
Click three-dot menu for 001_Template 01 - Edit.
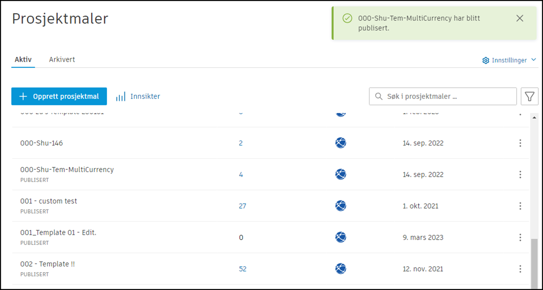coord(520,237)
